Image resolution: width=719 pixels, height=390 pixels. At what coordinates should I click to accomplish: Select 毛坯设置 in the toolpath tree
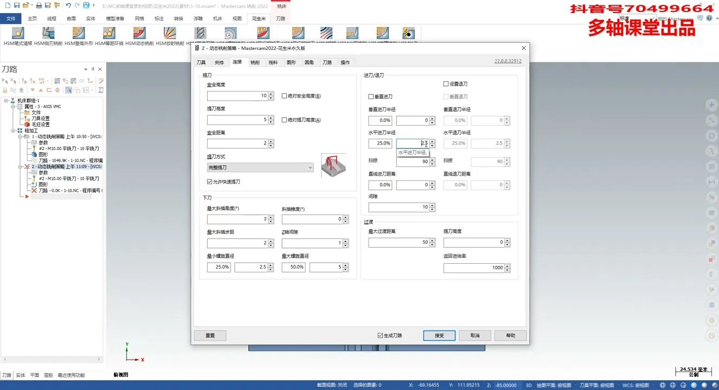40,125
